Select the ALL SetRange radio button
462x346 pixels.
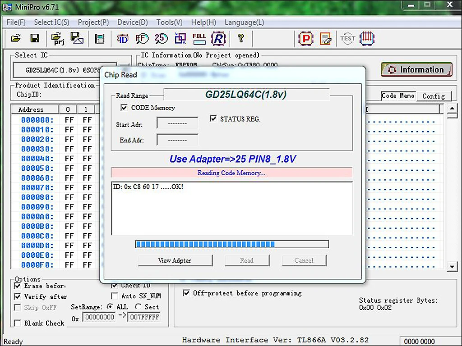point(110,306)
